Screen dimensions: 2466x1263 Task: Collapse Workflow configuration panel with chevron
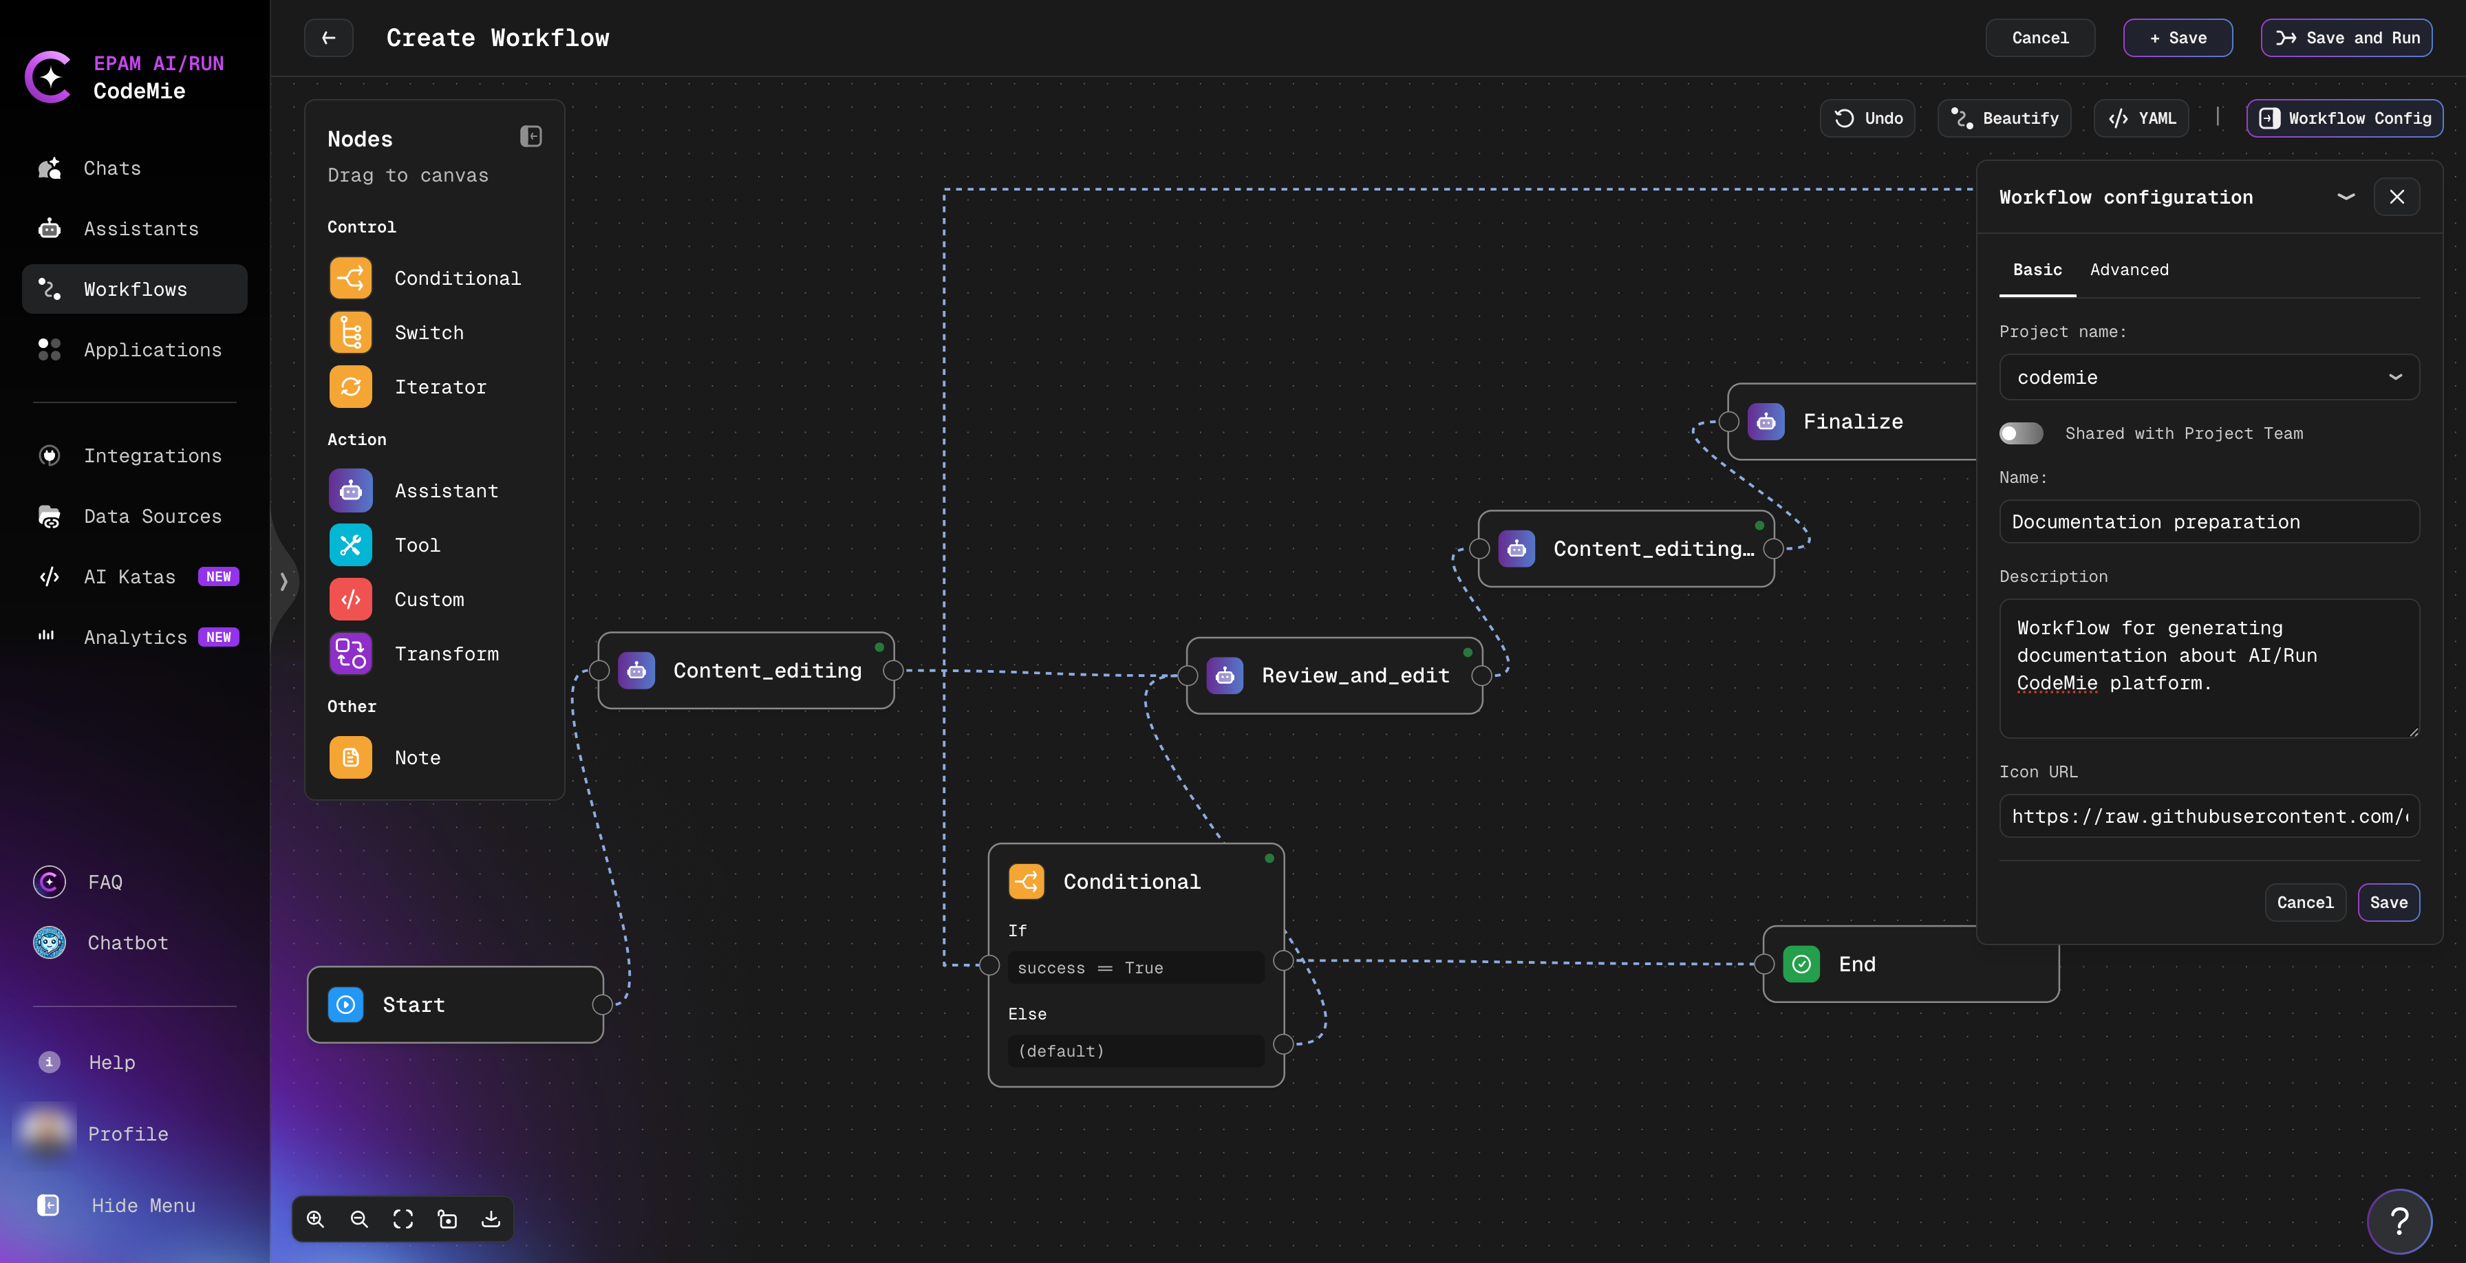click(x=2346, y=197)
